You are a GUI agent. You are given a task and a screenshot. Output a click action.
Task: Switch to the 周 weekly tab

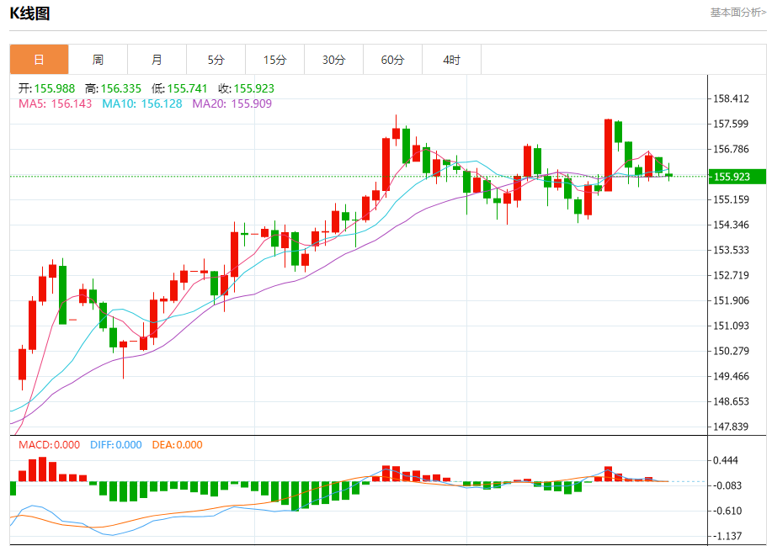(x=98, y=60)
